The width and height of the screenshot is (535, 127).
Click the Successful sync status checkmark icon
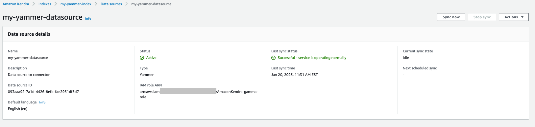[274, 58]
